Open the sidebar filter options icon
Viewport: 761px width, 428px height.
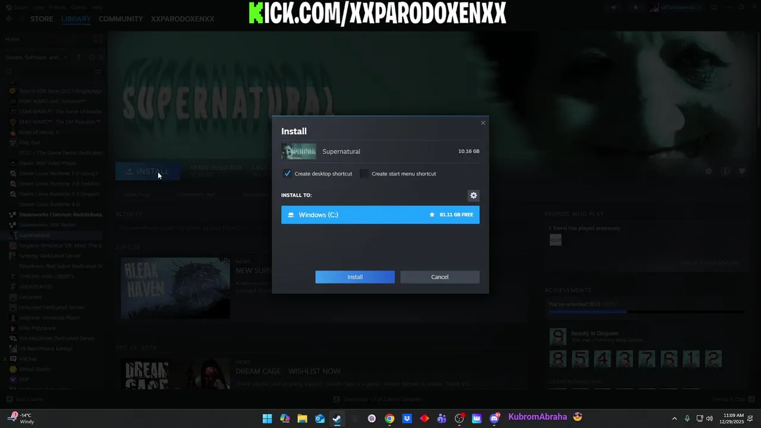click(98, 72)
